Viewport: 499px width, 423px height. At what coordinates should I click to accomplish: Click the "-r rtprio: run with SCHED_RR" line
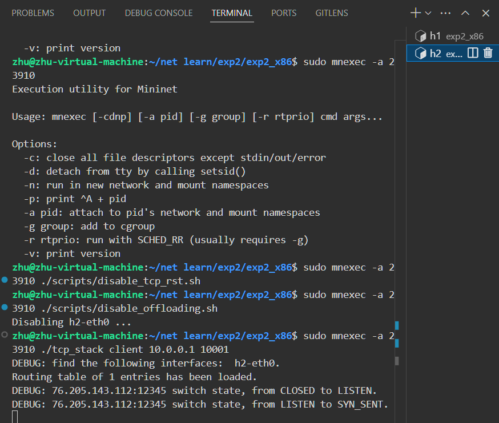(166, 240)
